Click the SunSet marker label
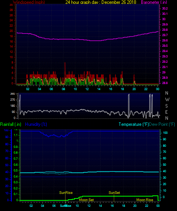 114,193
